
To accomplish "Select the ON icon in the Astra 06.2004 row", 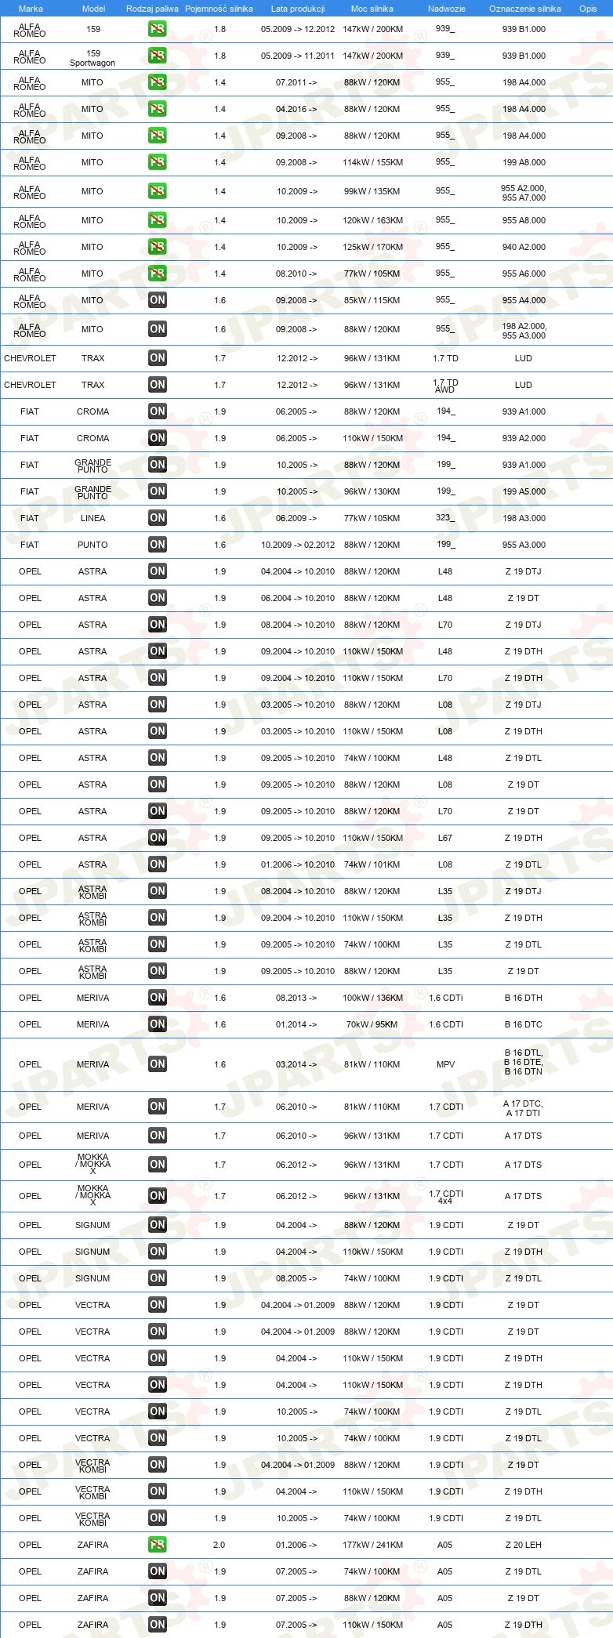I will 157,598.
